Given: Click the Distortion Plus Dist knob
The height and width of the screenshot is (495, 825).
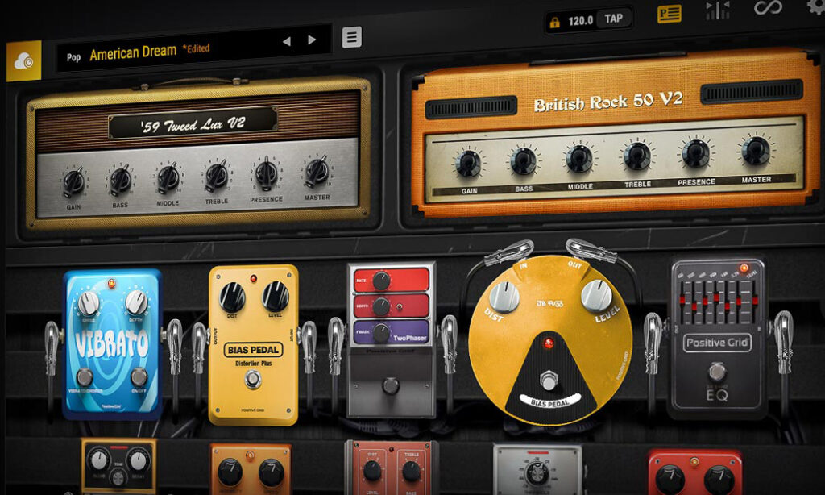Looking at the screenshot, I should coord(232,297).
